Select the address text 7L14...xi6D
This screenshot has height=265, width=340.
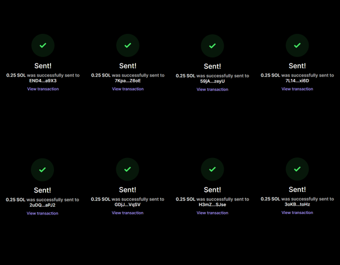coord(297,80)
